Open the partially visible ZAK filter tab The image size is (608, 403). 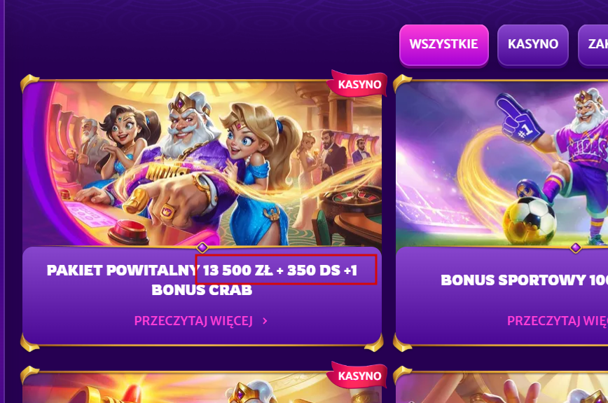pos(593,45)
